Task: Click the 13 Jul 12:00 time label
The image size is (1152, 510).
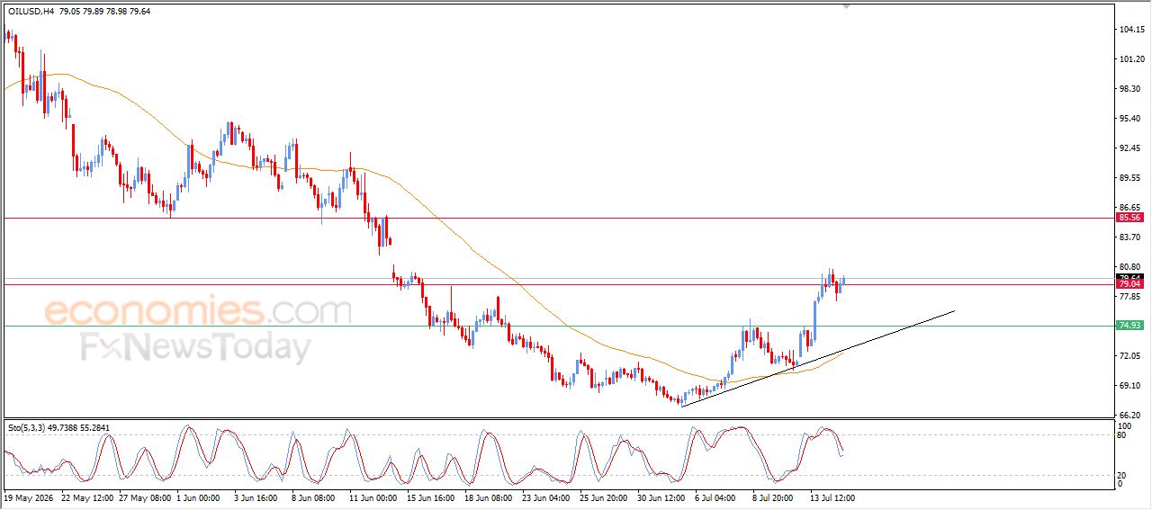Action: coord(832,497)
